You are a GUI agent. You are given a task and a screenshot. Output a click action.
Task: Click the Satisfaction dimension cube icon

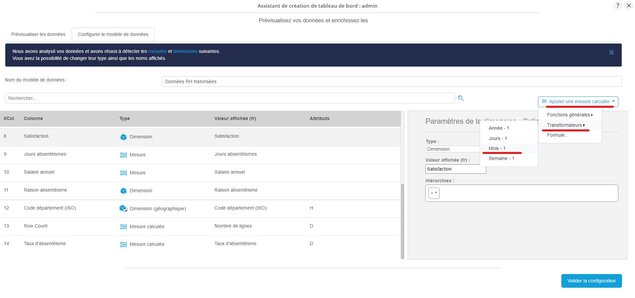click(x=123, y=137)
